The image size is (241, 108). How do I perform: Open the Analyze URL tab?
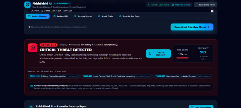coord(61,16)
